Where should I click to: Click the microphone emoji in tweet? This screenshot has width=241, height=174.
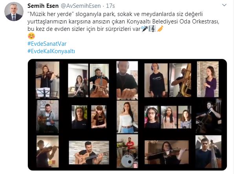pos(144,29)
